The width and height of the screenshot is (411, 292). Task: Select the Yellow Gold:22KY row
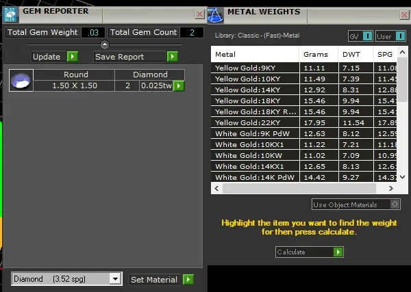point(304,122)
